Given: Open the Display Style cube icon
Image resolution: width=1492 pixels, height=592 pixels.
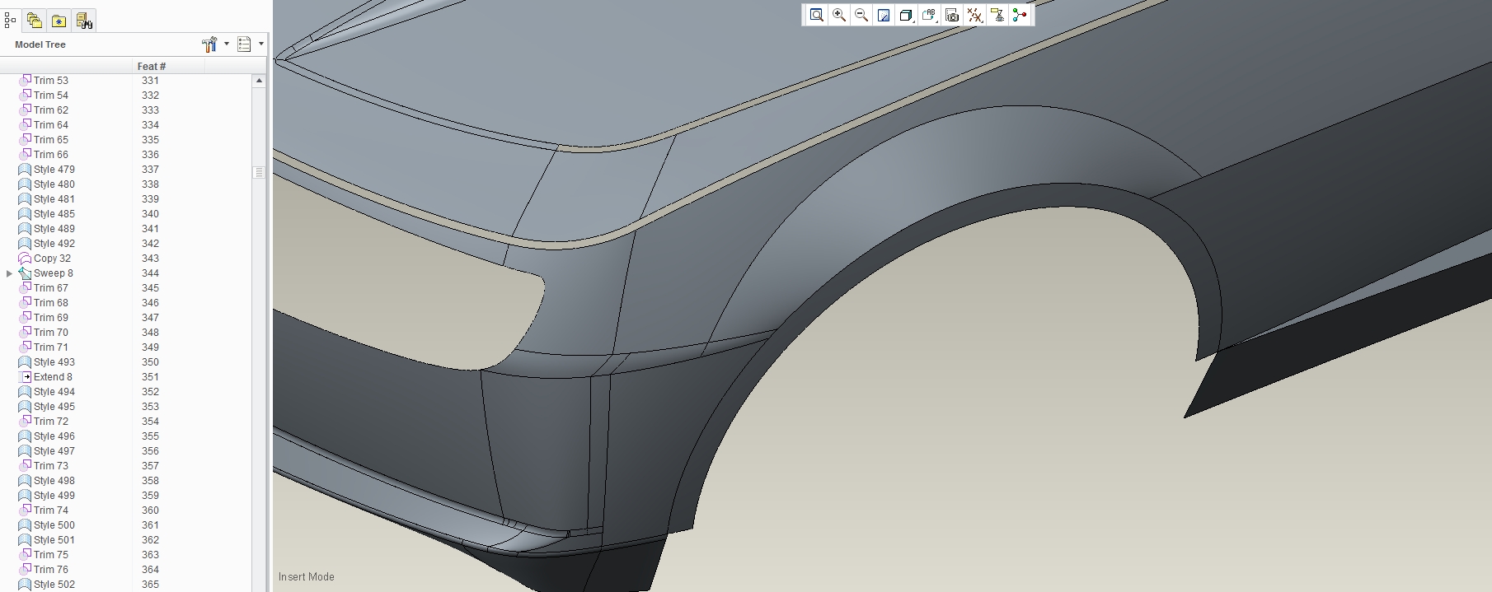Looking at the screenshot, I should (x=906, y=15).
